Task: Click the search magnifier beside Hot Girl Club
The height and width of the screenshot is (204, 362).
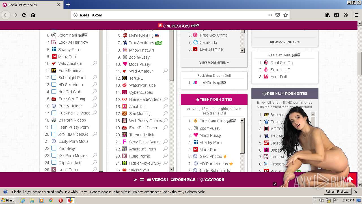Action: pyautogui.click(x=95, y=91)
